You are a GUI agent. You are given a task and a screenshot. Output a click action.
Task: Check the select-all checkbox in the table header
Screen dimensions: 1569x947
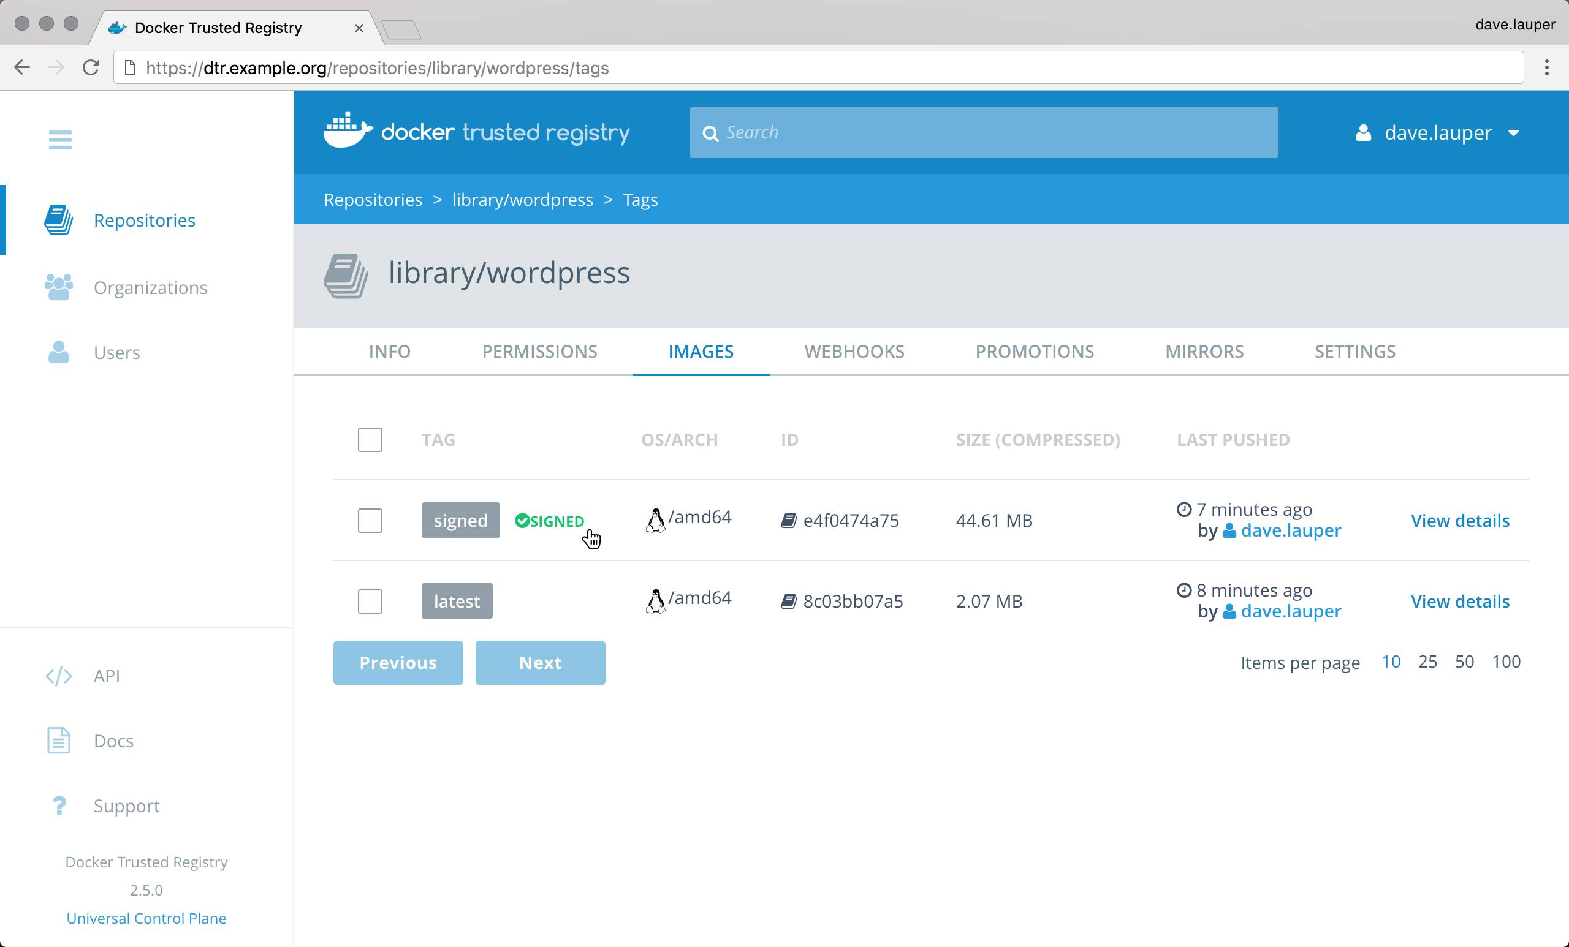coord(370,440)
